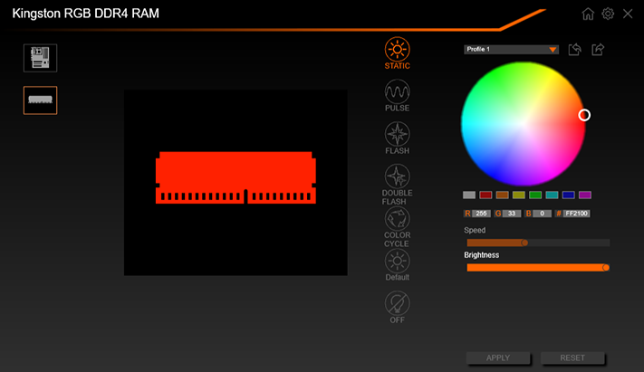This screenshot has height=372, width=644.
Task: Select the Color Cycle lighting mode
Action: point(397,227)
